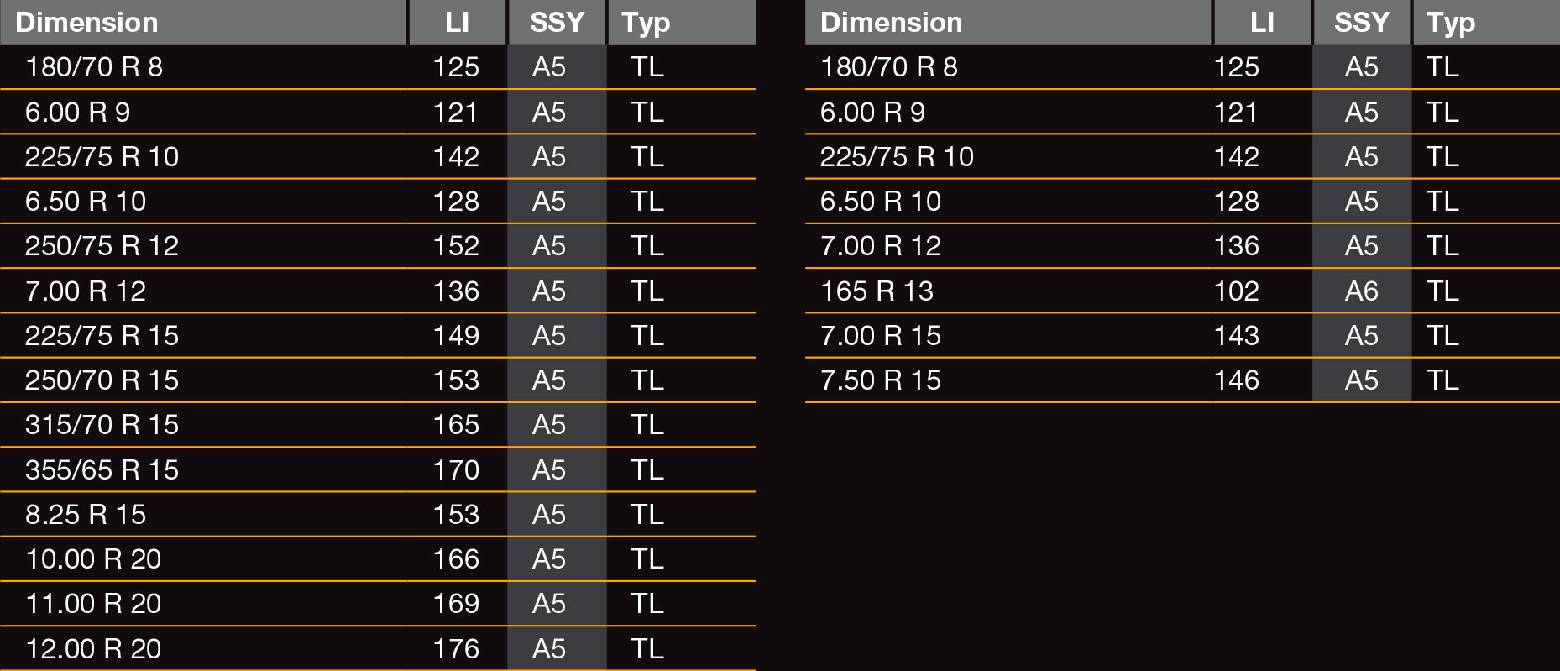
Task: Click load index 170 value
Action: (x=456, y=469)
